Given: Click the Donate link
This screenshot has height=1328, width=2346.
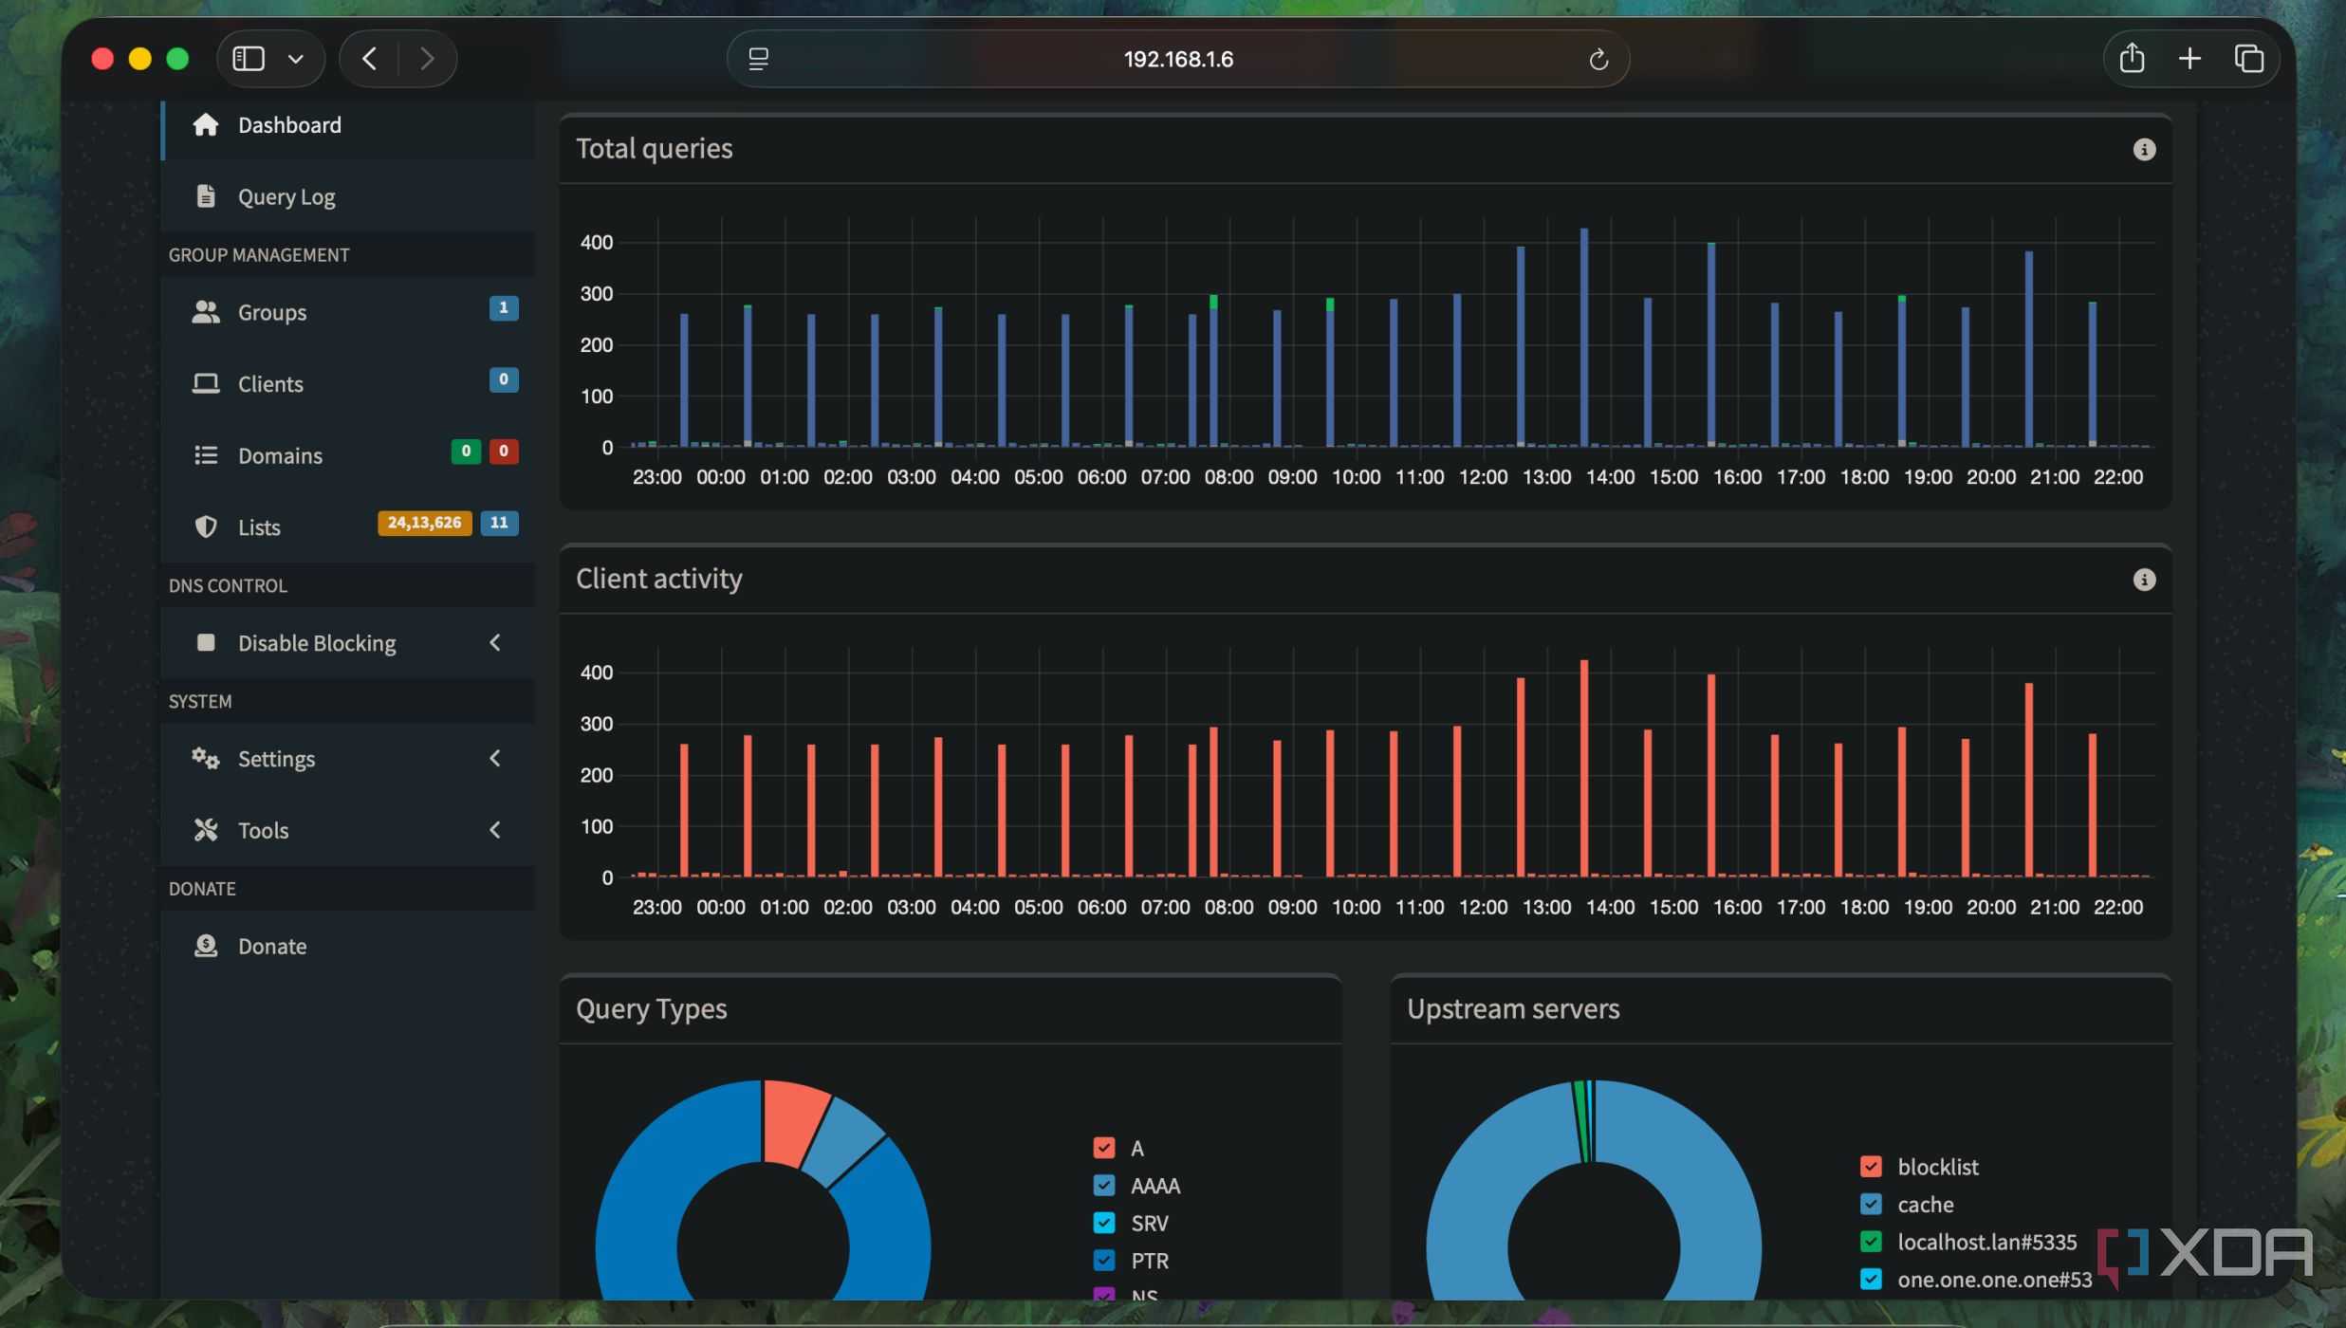Looking at the screenshot, I should (x=347, y=946).
